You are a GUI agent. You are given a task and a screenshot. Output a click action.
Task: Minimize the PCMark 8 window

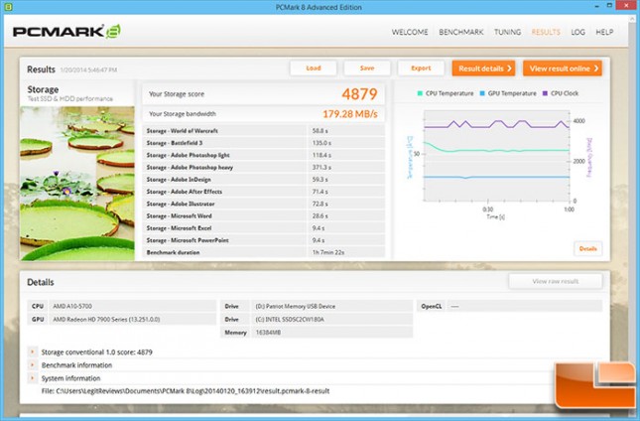click(x=596, y=6)
